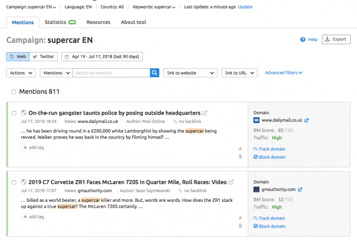Screen dimensions: 357x240
Task: Click globe icon on gangster mention
Action: (24, 113)
